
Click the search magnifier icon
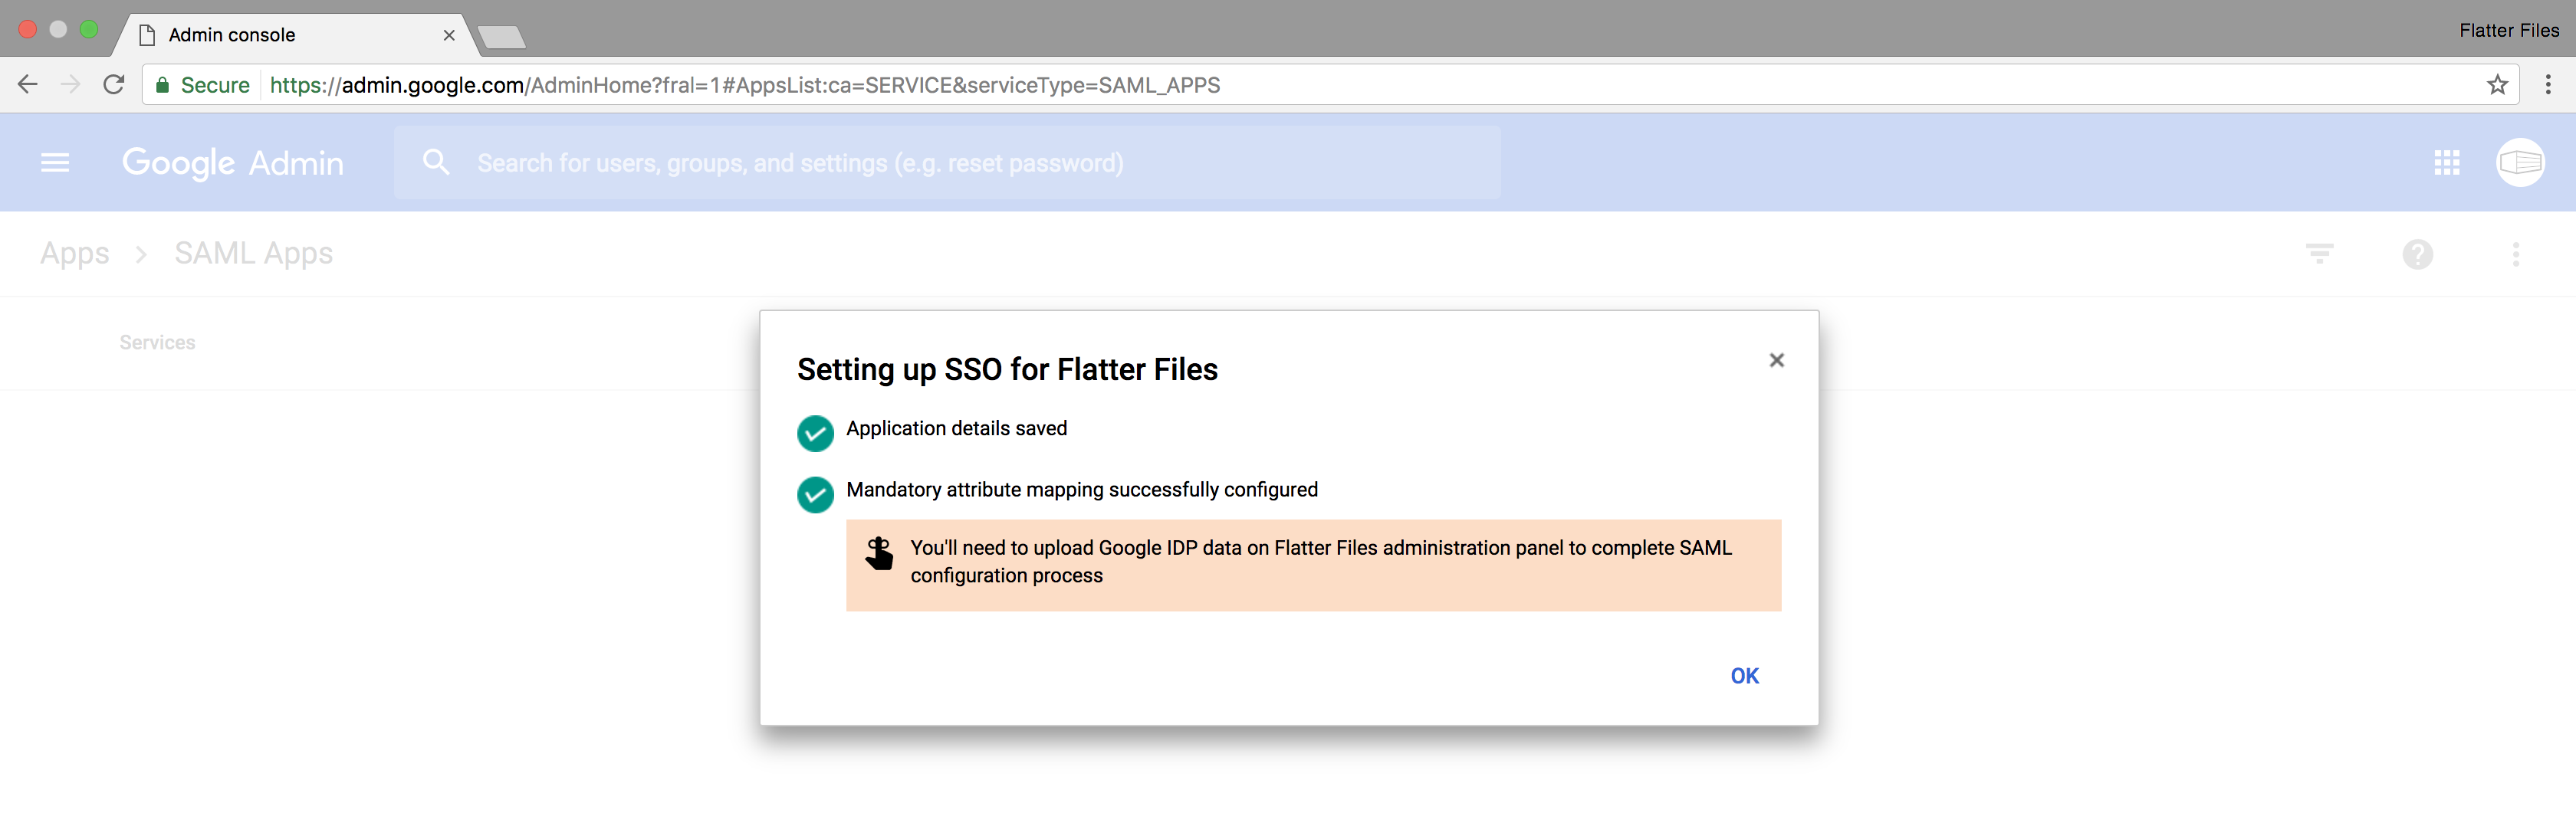pos(435,162)
